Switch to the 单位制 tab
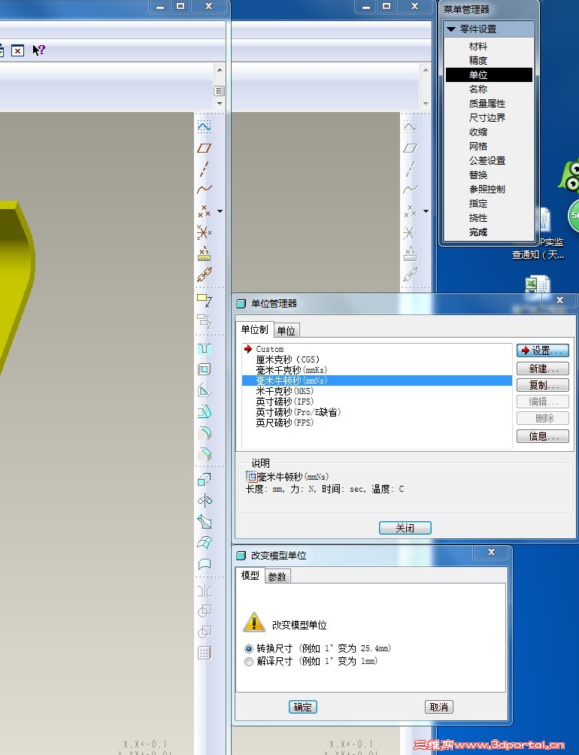This screenshot has width=579, height=755. [x=254, y=330]
